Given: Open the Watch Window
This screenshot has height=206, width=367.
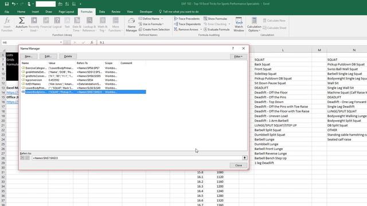Looking at the screenshot, I should tap(239, 25).
